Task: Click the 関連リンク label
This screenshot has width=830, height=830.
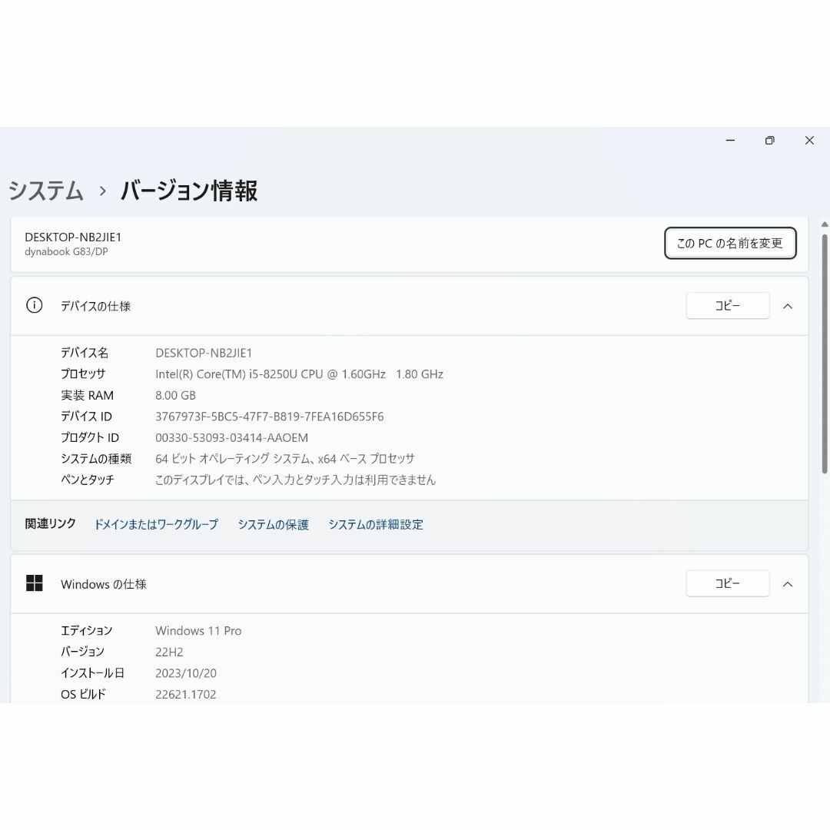Action: (50, 523)
